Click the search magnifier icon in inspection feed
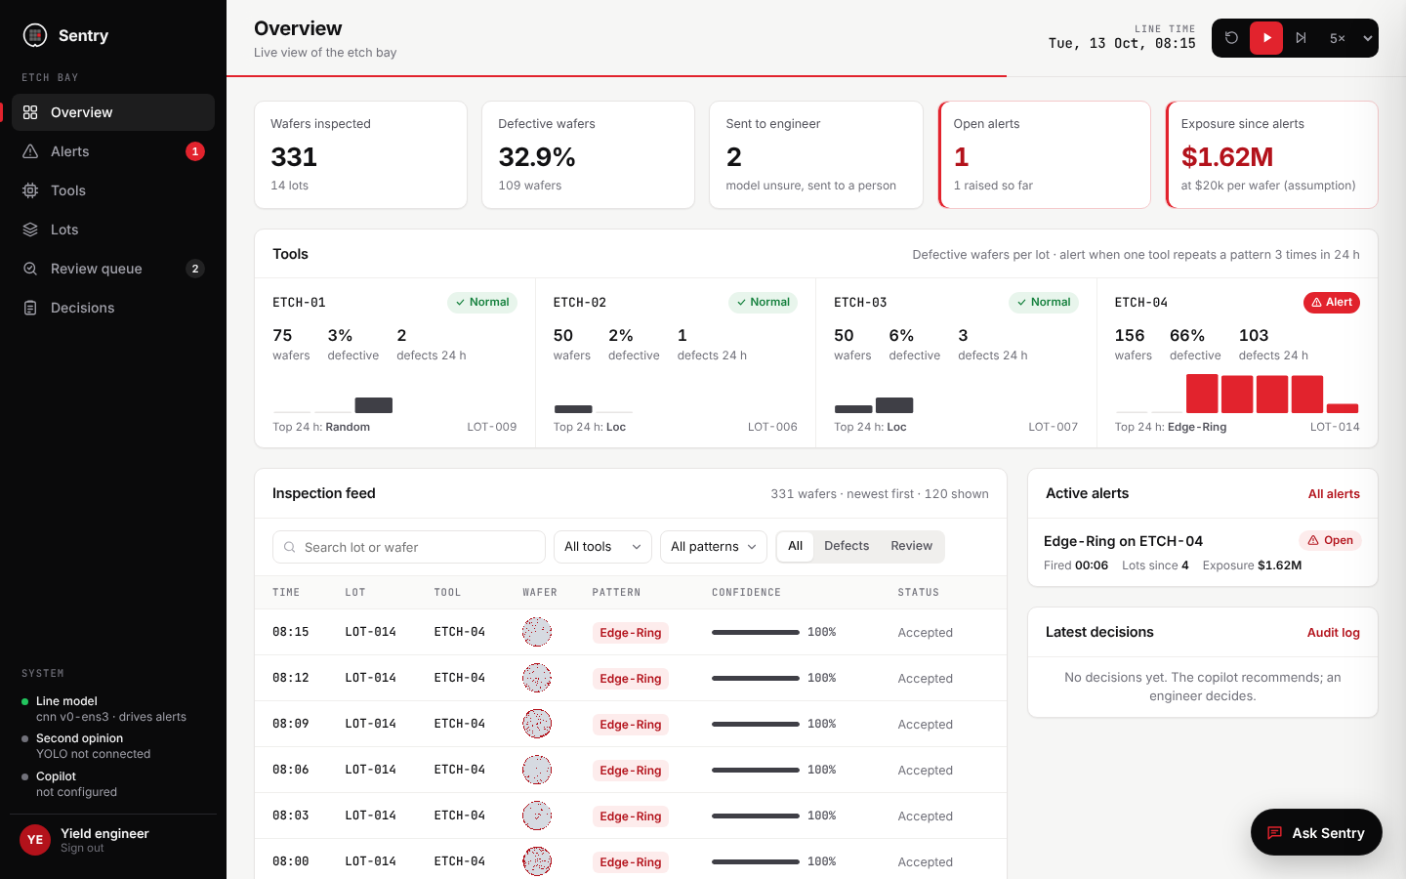The image size is (1406, 879). coord(290,547)
